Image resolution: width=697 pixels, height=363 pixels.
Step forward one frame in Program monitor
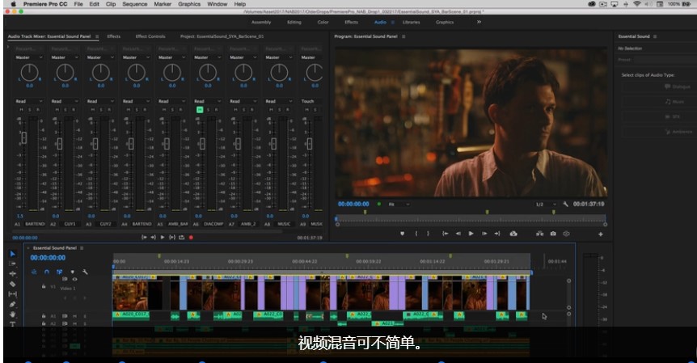pos(484,234)
